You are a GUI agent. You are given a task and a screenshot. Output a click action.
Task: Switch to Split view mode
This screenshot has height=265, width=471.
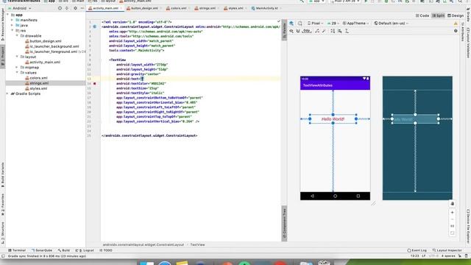point(439,15)
